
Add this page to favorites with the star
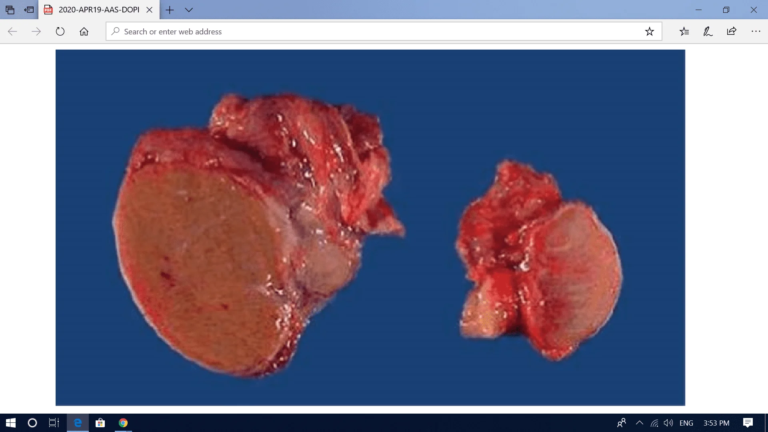tap(650, 32)
